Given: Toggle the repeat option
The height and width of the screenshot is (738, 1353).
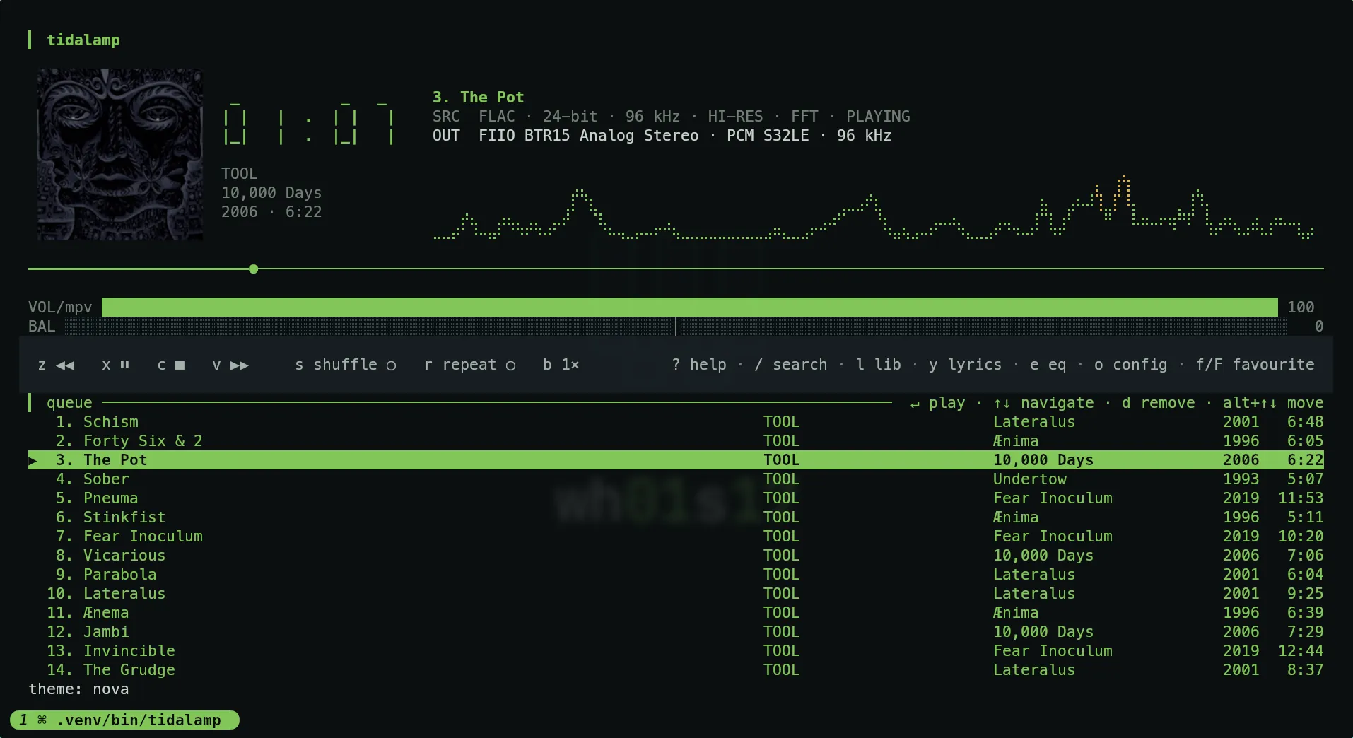Looking at the screenshot, I should [469, 365].
